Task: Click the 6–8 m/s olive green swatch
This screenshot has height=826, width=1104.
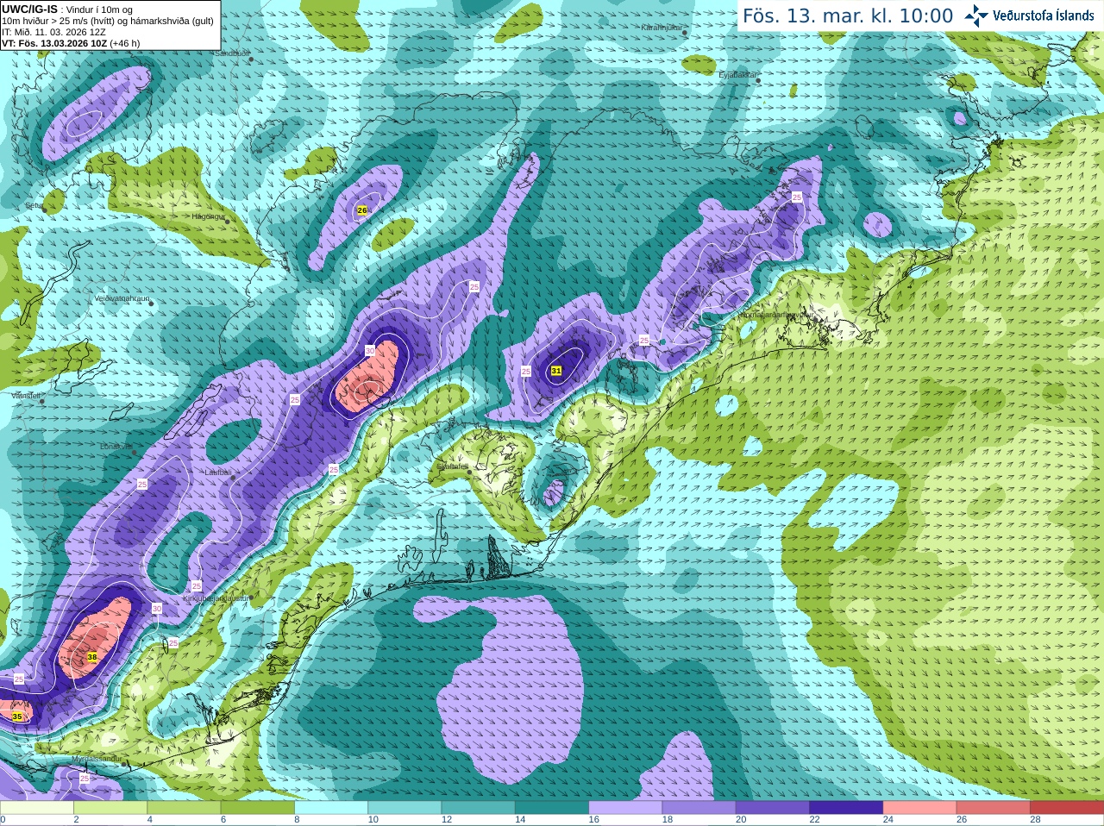Action: [x=259, y=808]
